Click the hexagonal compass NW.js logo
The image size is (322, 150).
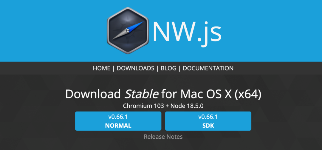click(128, 31)
